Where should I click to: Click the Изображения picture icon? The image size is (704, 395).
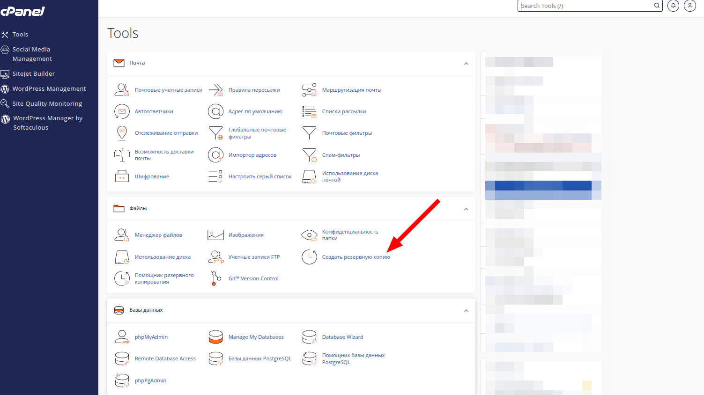pyautogui.click(x=215, y=235)
